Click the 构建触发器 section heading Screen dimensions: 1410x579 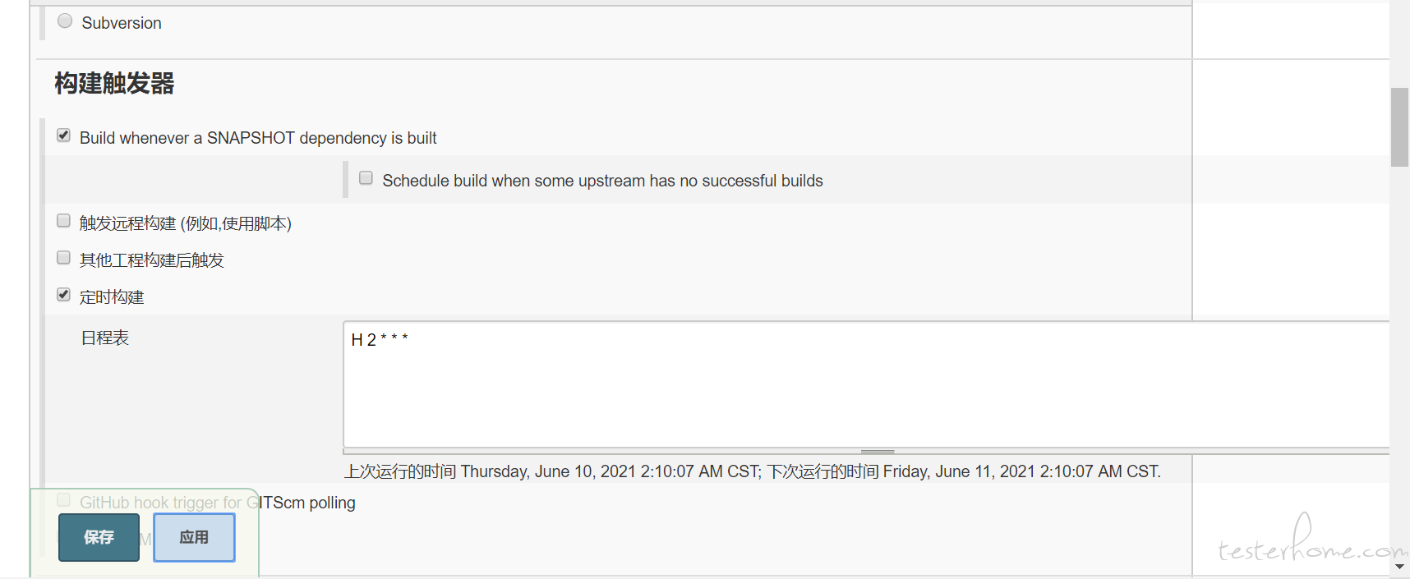(x=114, y=83)
